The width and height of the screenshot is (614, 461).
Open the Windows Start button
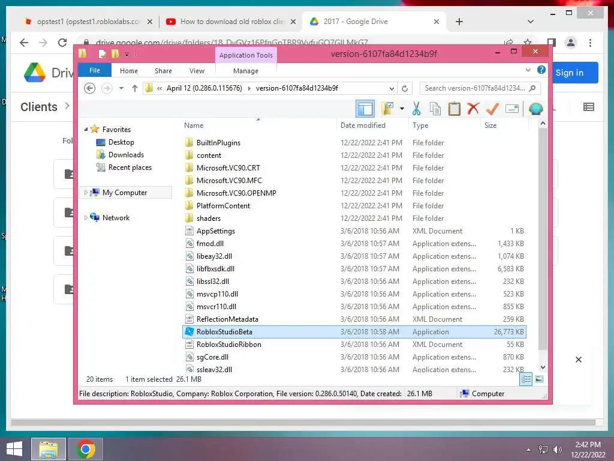click(x=14, y=449)
